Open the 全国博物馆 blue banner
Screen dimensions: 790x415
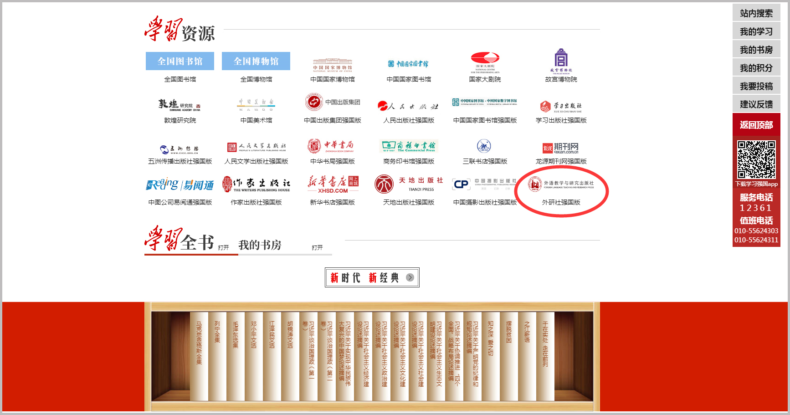coord(256,61)
